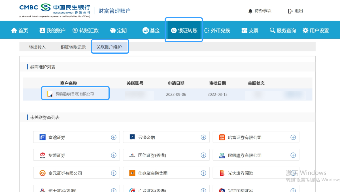
Task: Click the 我的账户 account icon
Action: 42,30
